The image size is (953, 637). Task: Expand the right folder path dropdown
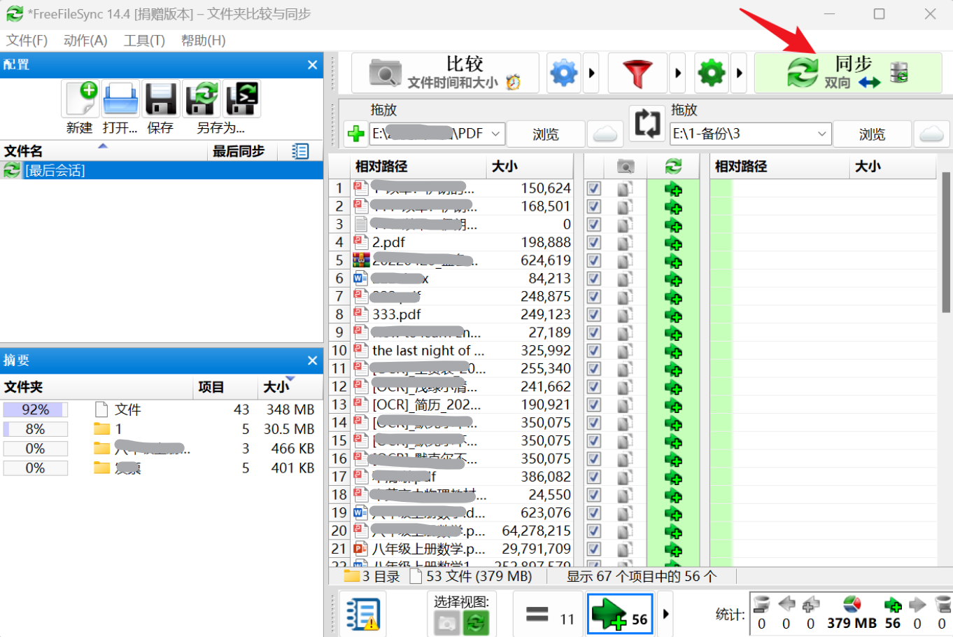(x=821, y=134)
